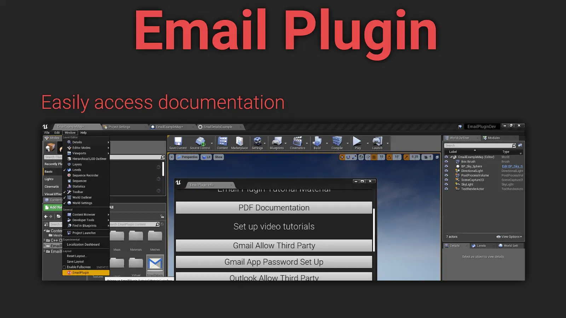This screenshot has height=318, width=566.
Task: Toggle visibility of TextRenderActor
Action: pos(446,189)
